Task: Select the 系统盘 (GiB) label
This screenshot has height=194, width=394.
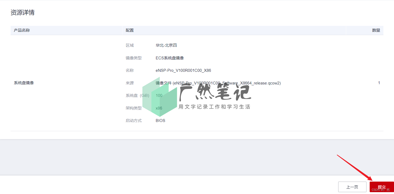Action: 137,96
